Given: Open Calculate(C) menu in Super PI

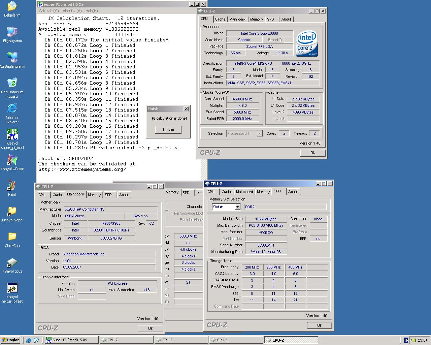Looking at the screenshot, I should pyautogui.click(x=48, y=11).
